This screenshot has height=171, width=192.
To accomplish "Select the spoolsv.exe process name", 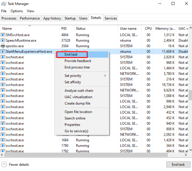I will coord(15,46).
